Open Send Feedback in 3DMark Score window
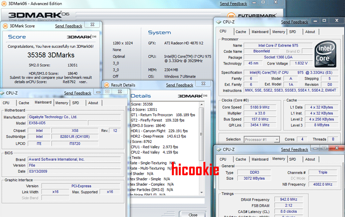345x217 pixels. (69, 26)
